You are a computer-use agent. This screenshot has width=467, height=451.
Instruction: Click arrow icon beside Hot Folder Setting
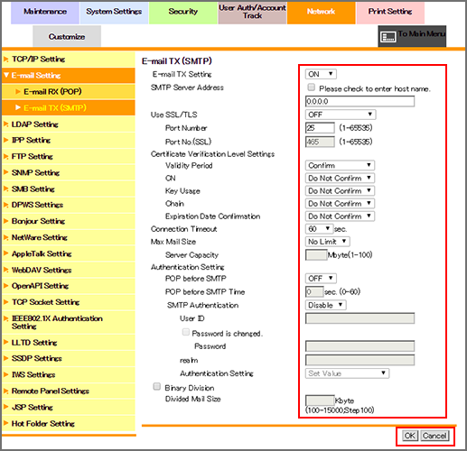click(x=5, y=423)
